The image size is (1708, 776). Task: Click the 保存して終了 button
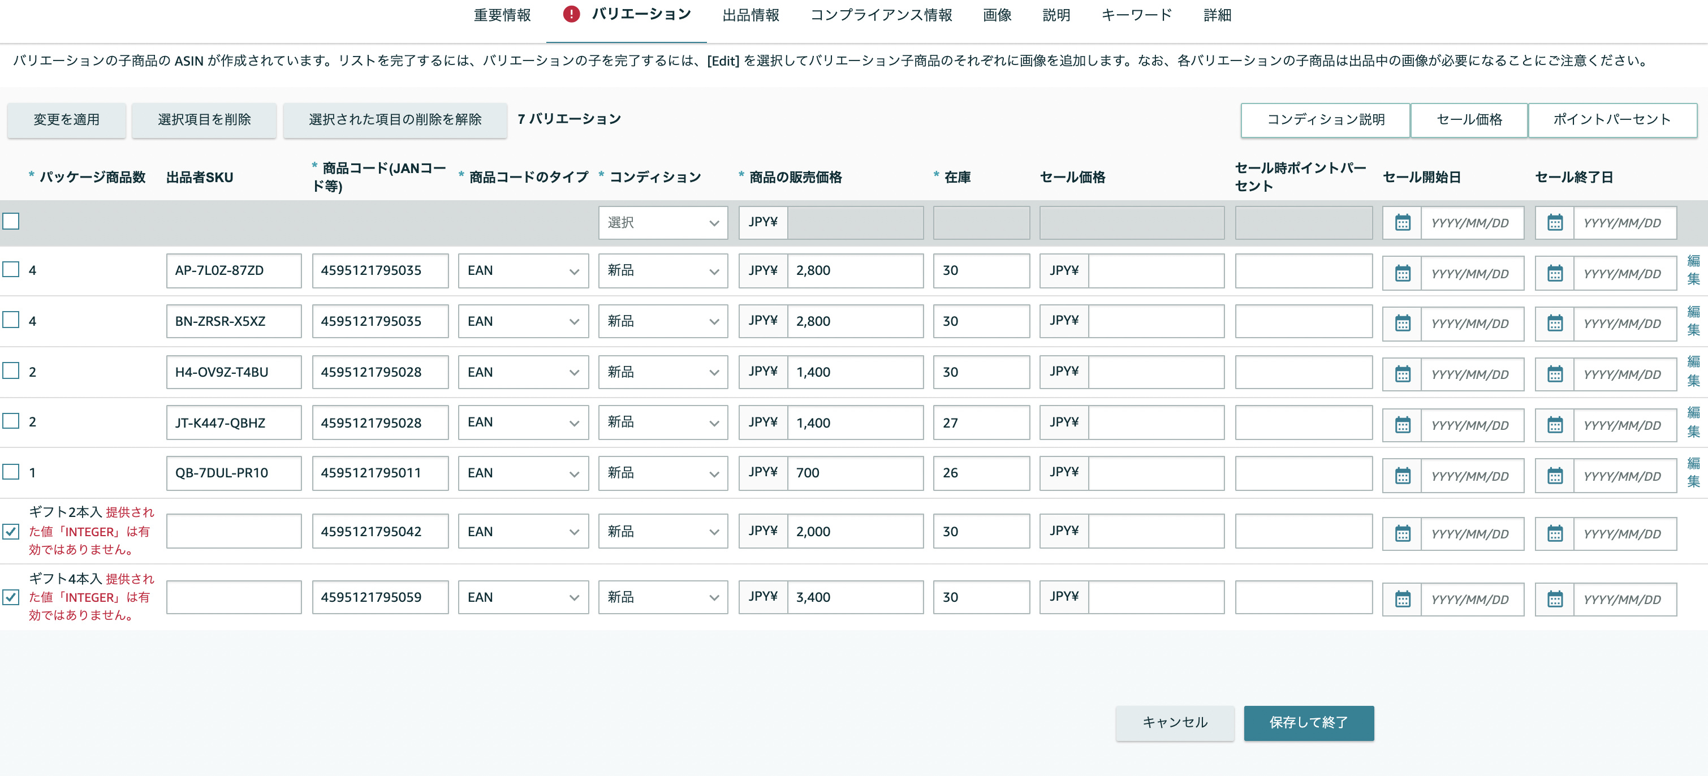[1308, 723]
